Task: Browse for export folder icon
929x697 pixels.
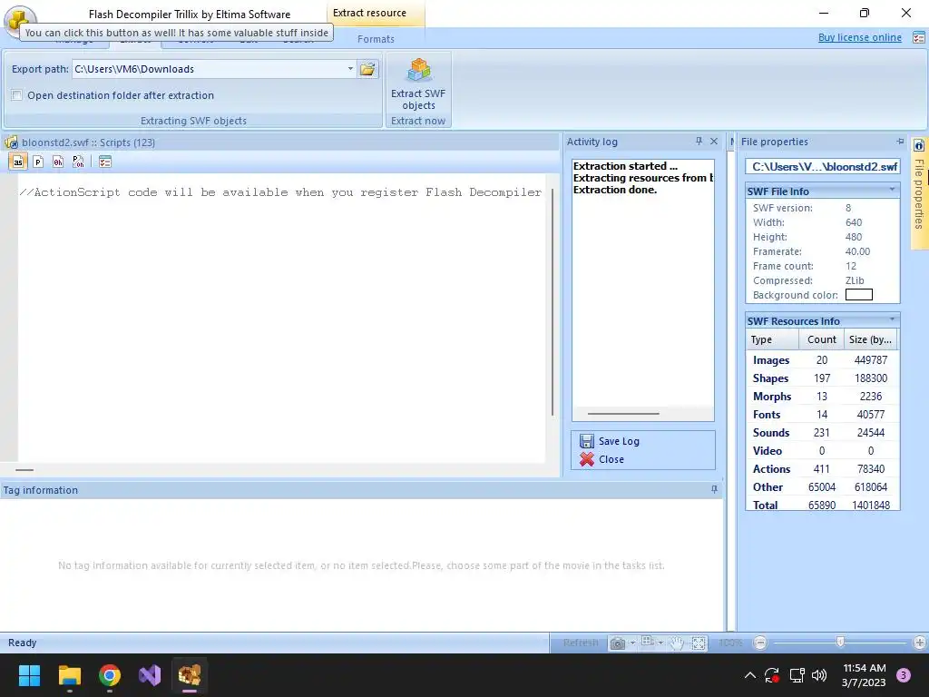Action: (367, 69)
